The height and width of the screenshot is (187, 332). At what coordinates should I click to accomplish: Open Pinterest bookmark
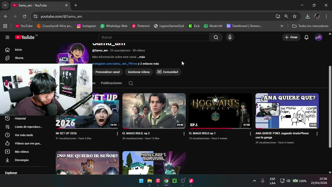(x=141, y=26)
